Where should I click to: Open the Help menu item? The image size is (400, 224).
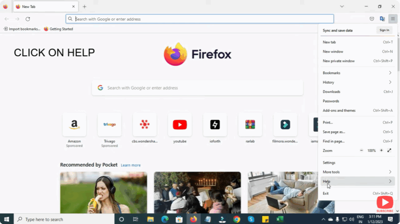click(357, 181)
